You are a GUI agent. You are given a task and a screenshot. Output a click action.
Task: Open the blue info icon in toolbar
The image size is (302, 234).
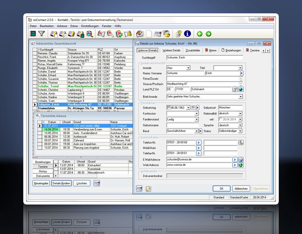[187, 34]
